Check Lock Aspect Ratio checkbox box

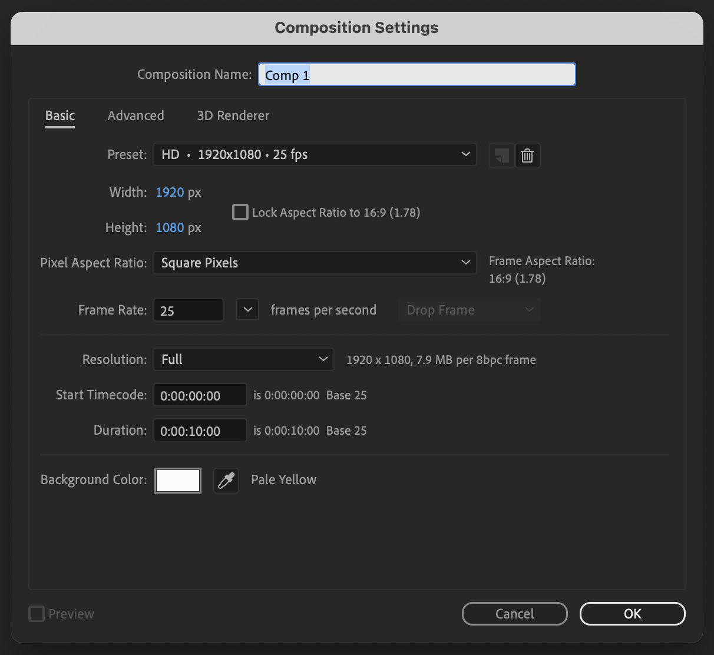coord(240,212)
